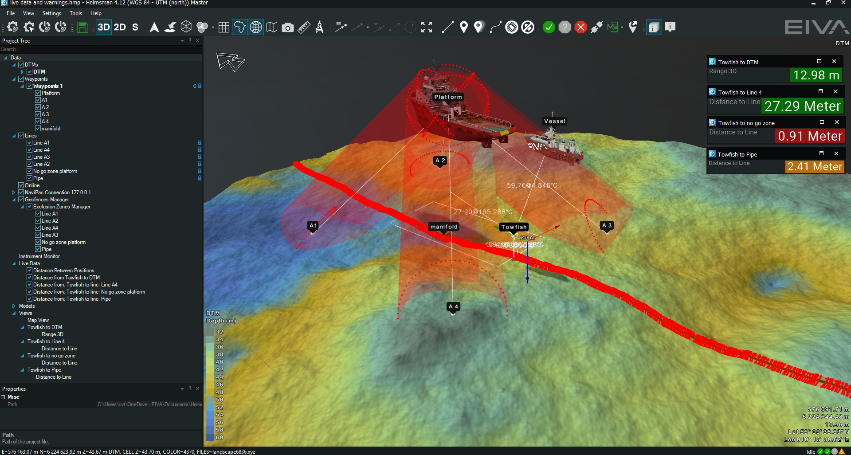The width and height of the screenshot is (851, 455).
Task: Click the green checkmark status icon
Action: 549,27
